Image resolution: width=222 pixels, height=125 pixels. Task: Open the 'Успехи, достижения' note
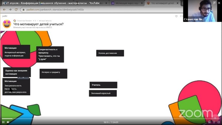[x=110, y=53]
